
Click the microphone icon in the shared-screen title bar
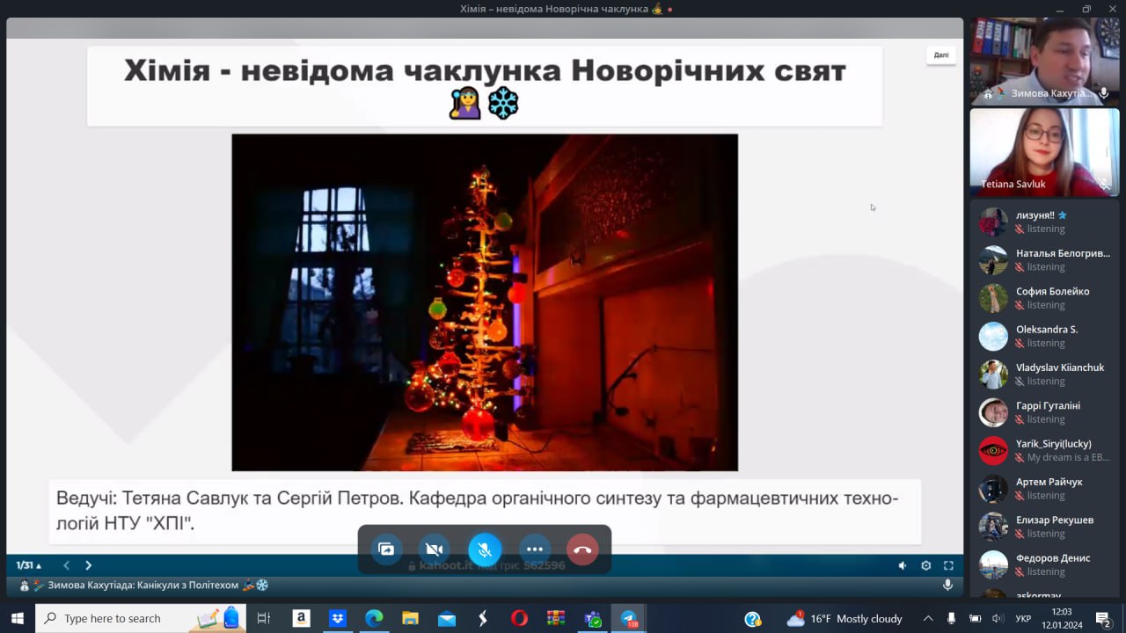947,585
